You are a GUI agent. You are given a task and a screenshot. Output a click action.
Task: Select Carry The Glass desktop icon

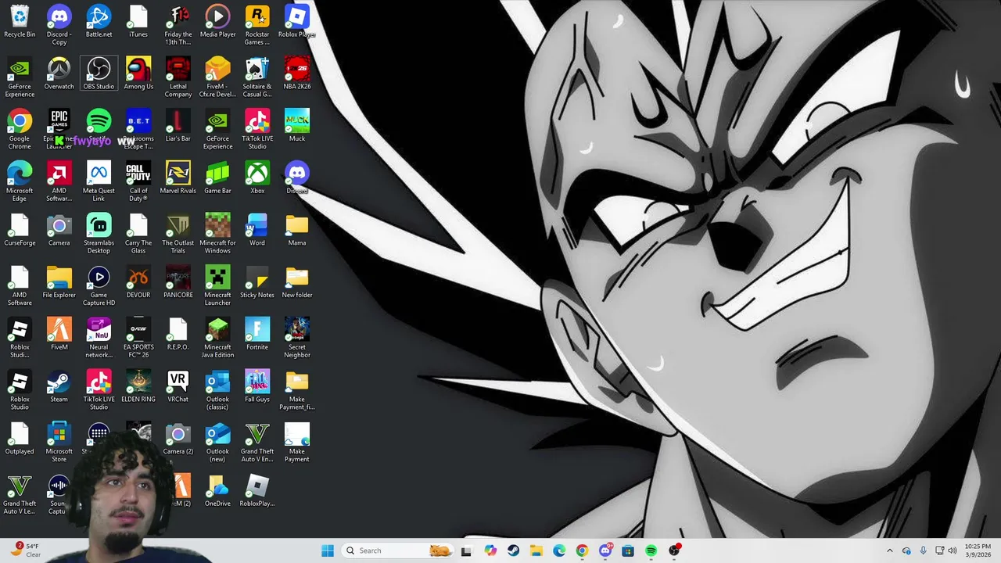pyautogui.click(x=138, y=234)
